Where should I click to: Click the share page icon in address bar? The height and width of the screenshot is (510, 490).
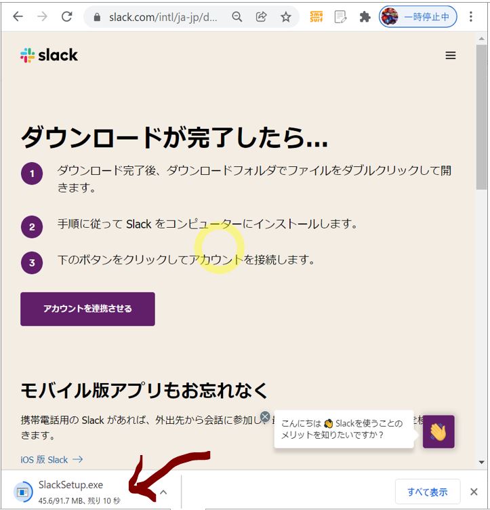[x=261, y=17]
